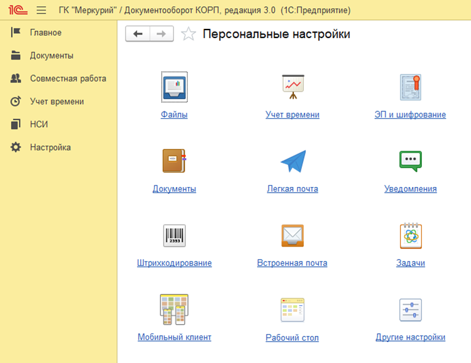Viewport: 471px width, 363px height.
Task: Click the Файлы file tray icon
Action: (x=174, y=87)
